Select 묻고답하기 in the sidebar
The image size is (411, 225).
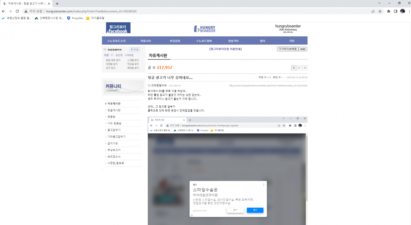pos(114,130)
